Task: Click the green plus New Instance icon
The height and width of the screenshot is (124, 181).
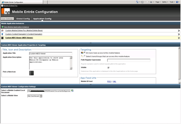Action: pyautogui.click(x=2, y=27)
